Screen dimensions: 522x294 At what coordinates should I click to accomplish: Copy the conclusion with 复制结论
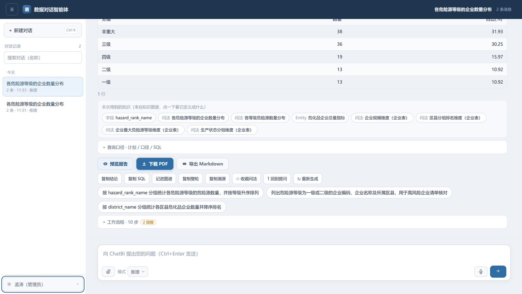pyautogui.click(x=110, y=179)
